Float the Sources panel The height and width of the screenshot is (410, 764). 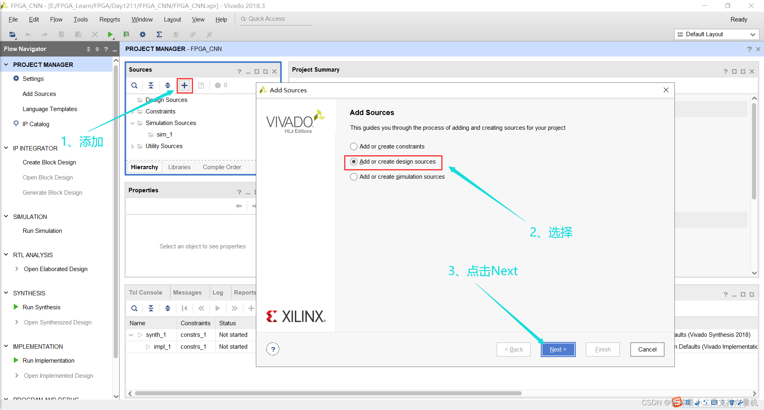pos(265,72)
